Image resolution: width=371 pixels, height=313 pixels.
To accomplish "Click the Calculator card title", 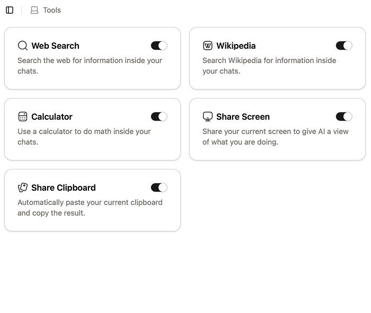I will click(52, 117).
